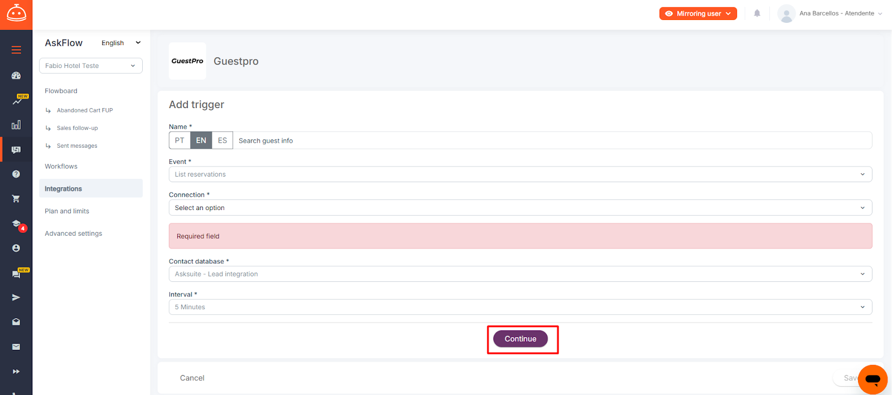Expand the Ana Barcellos account menu
Image resolution: width=892 pixels, height=395 pixels.
point(841,13)
